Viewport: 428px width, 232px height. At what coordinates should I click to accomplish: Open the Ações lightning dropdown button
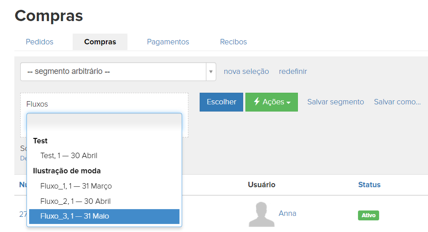click(x=271, y=102)
